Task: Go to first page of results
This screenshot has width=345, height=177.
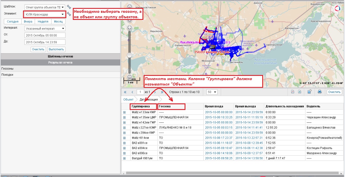Action: click(125, 92)
